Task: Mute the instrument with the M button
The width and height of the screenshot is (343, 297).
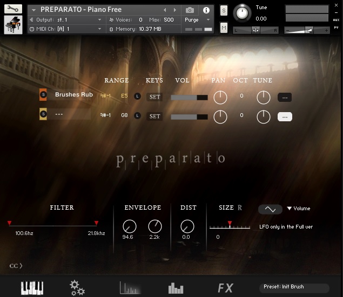Action: coord(224,28)
